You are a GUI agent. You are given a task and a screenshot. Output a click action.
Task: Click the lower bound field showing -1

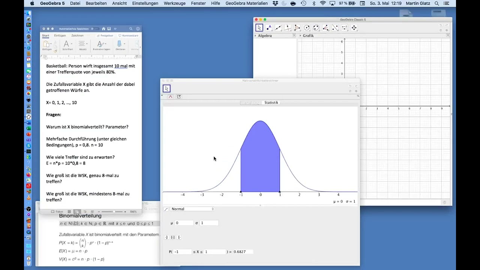pyautogui.click(x=183, y=252)
